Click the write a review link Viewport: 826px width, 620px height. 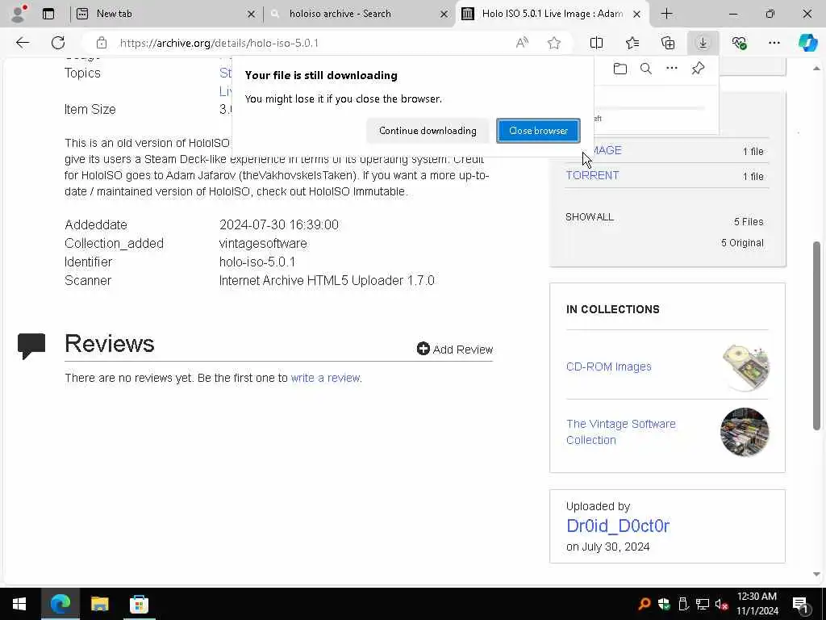[x=326, y=378]
